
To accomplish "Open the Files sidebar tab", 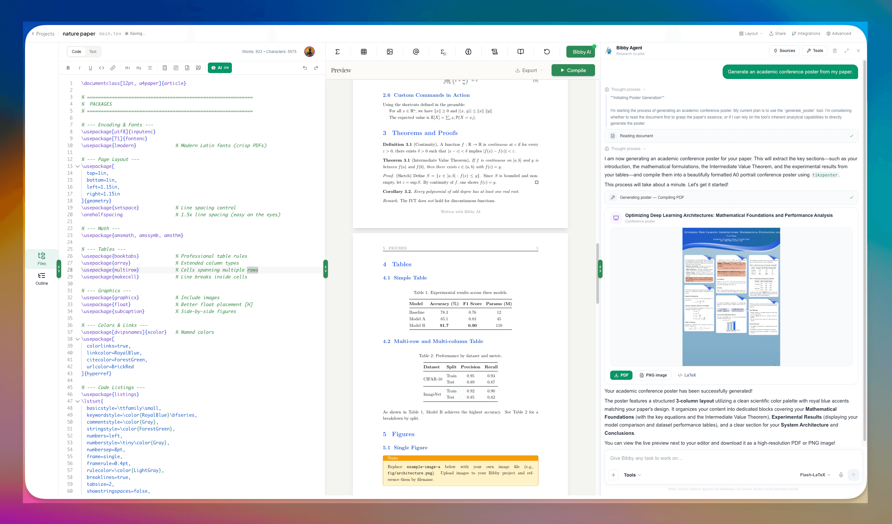I will [x=42, y=259].
